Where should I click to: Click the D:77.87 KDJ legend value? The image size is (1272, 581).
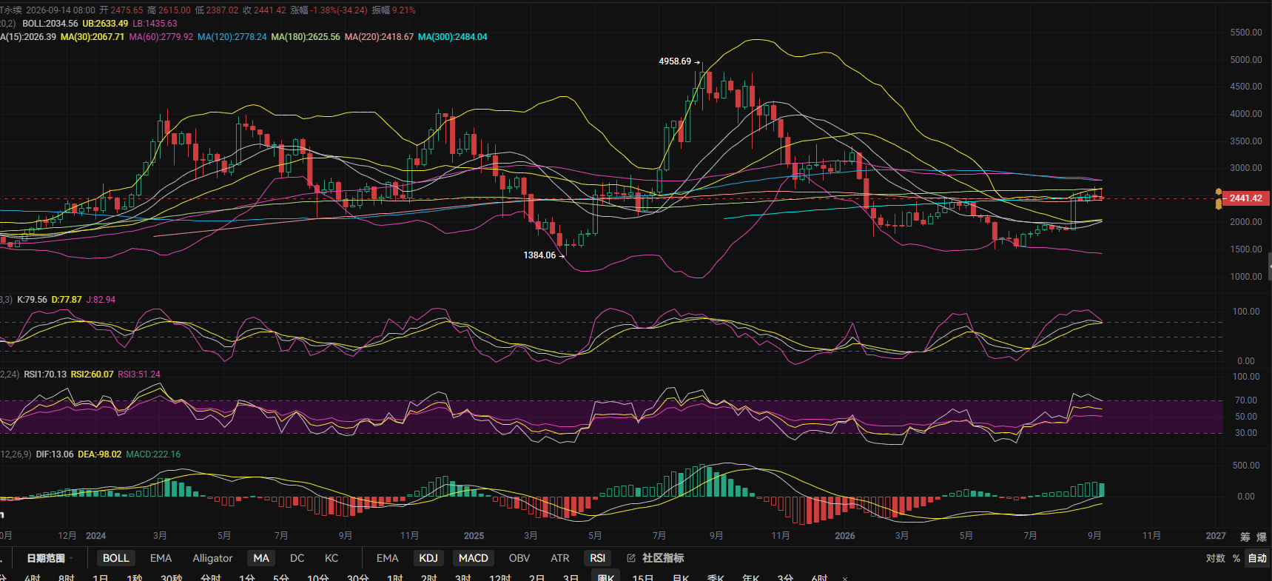click(x=67, y=300)
